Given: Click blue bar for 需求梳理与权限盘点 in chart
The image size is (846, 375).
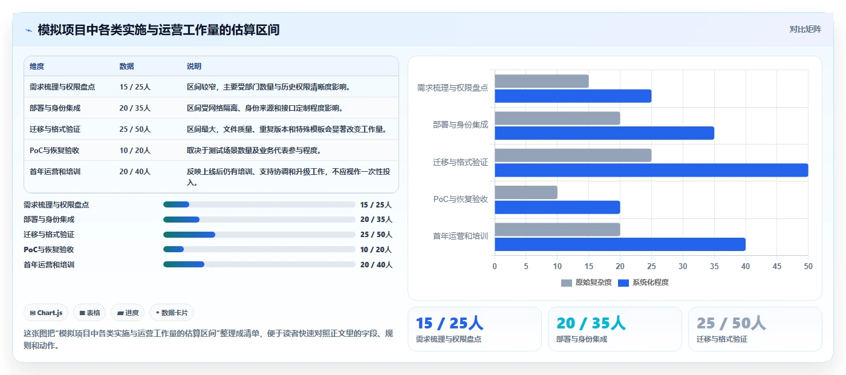Looking at the screenshot, I should [573, 96].
